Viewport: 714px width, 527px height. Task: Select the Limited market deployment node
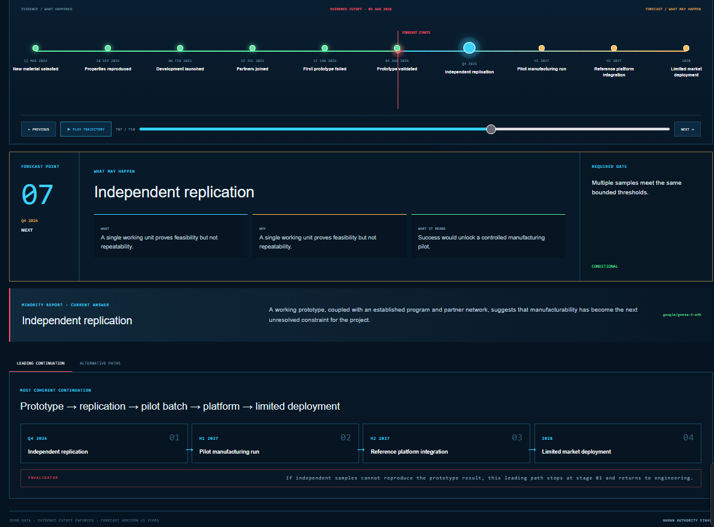[x=686, y=48]
